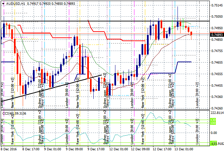The width and height of the screenshot is (224, 153).
Task: Click the highest peak of the CCI line
Action: pyautogui.click(x=149, y=114)
